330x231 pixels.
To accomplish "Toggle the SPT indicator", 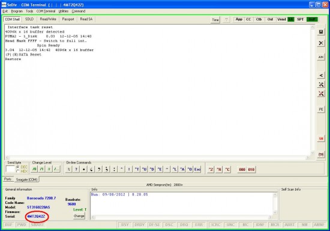I will click(x=301, y=19).
